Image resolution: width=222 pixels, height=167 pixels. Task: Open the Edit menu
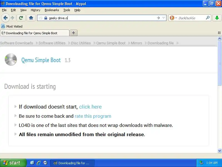[x=13, y=10]
